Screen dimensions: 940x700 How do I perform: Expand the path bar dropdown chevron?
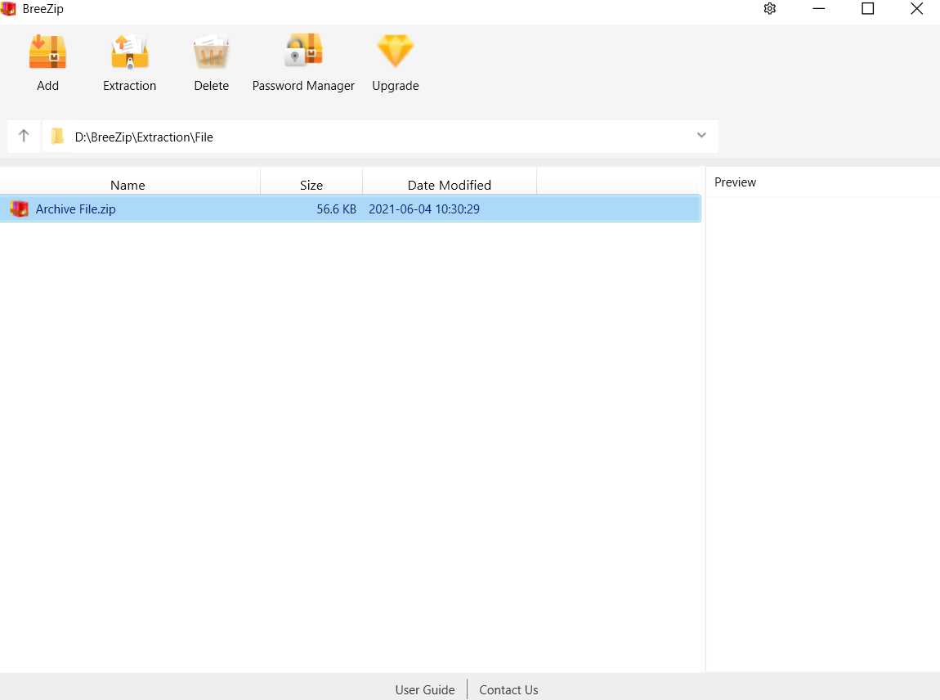(x=701, y=136)
